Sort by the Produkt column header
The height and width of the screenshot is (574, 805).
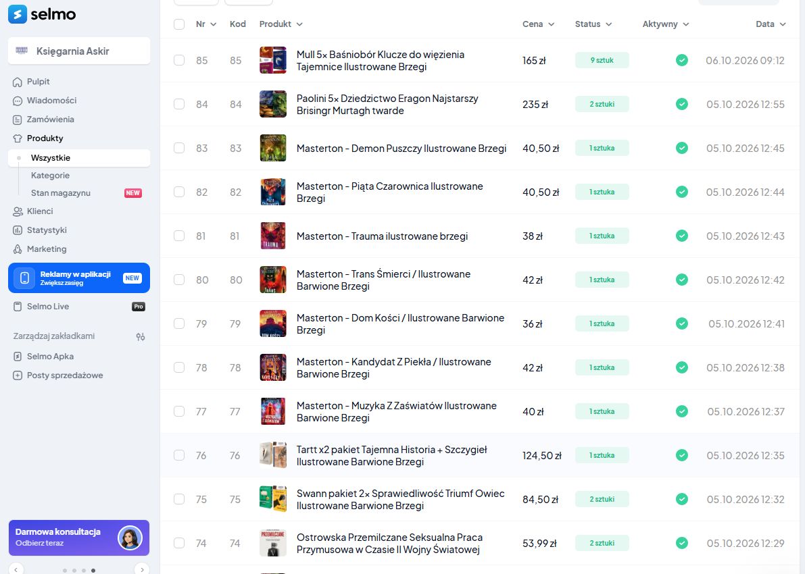[280, 24]
